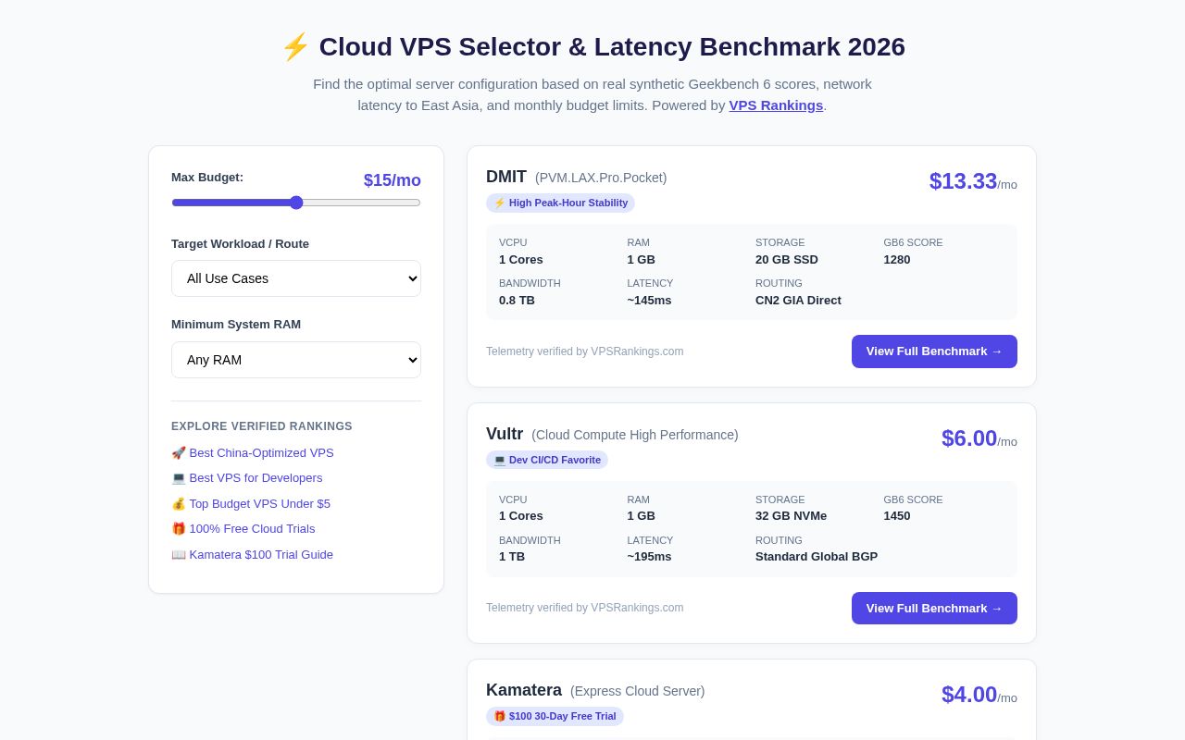Click the $100 30-Day Free Trial badge

555,716
